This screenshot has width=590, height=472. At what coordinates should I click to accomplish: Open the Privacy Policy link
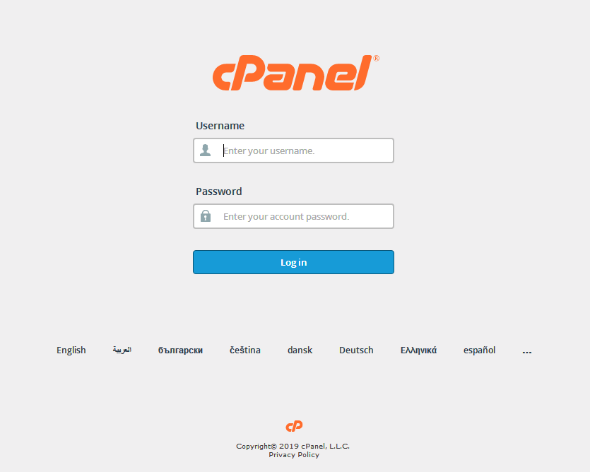click(x=294, y=454)
